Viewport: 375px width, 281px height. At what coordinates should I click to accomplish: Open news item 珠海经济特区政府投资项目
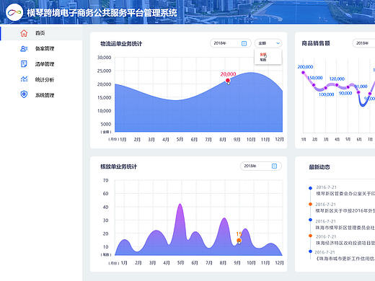point(345,243)
